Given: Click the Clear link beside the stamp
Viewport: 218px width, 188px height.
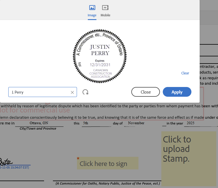Looking at the screenshot, I should click(x=185, y=73).
